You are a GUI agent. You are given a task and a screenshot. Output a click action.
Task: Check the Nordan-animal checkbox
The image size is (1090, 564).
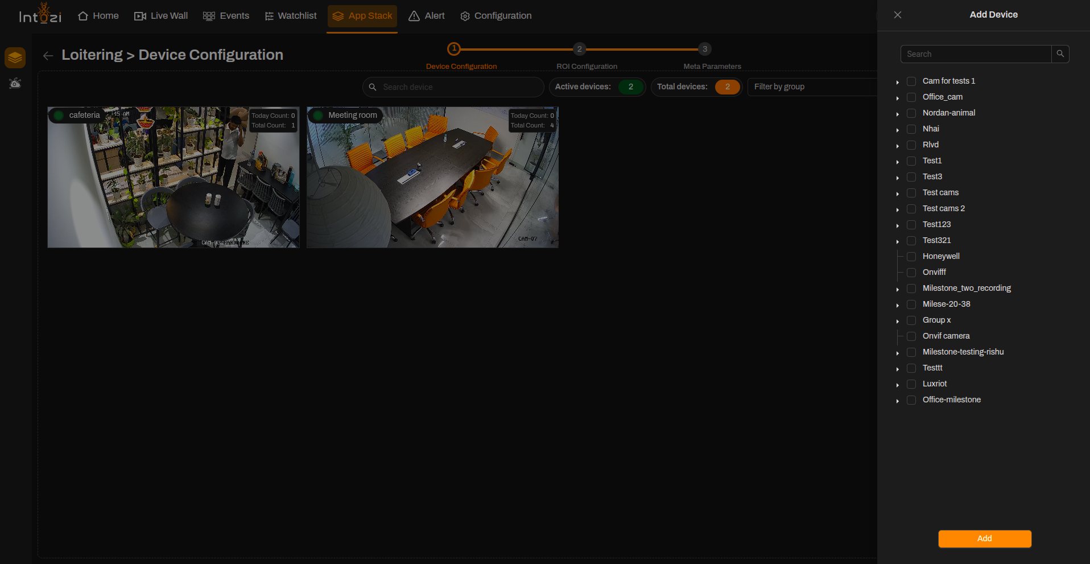(911, 113)
